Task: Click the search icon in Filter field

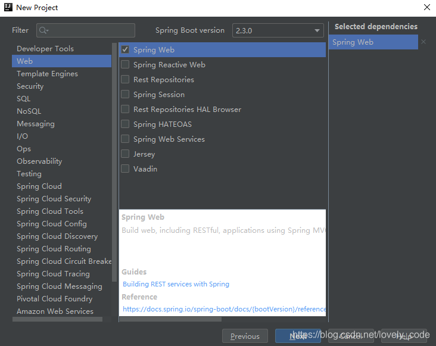Action: [x=43, y=30]
